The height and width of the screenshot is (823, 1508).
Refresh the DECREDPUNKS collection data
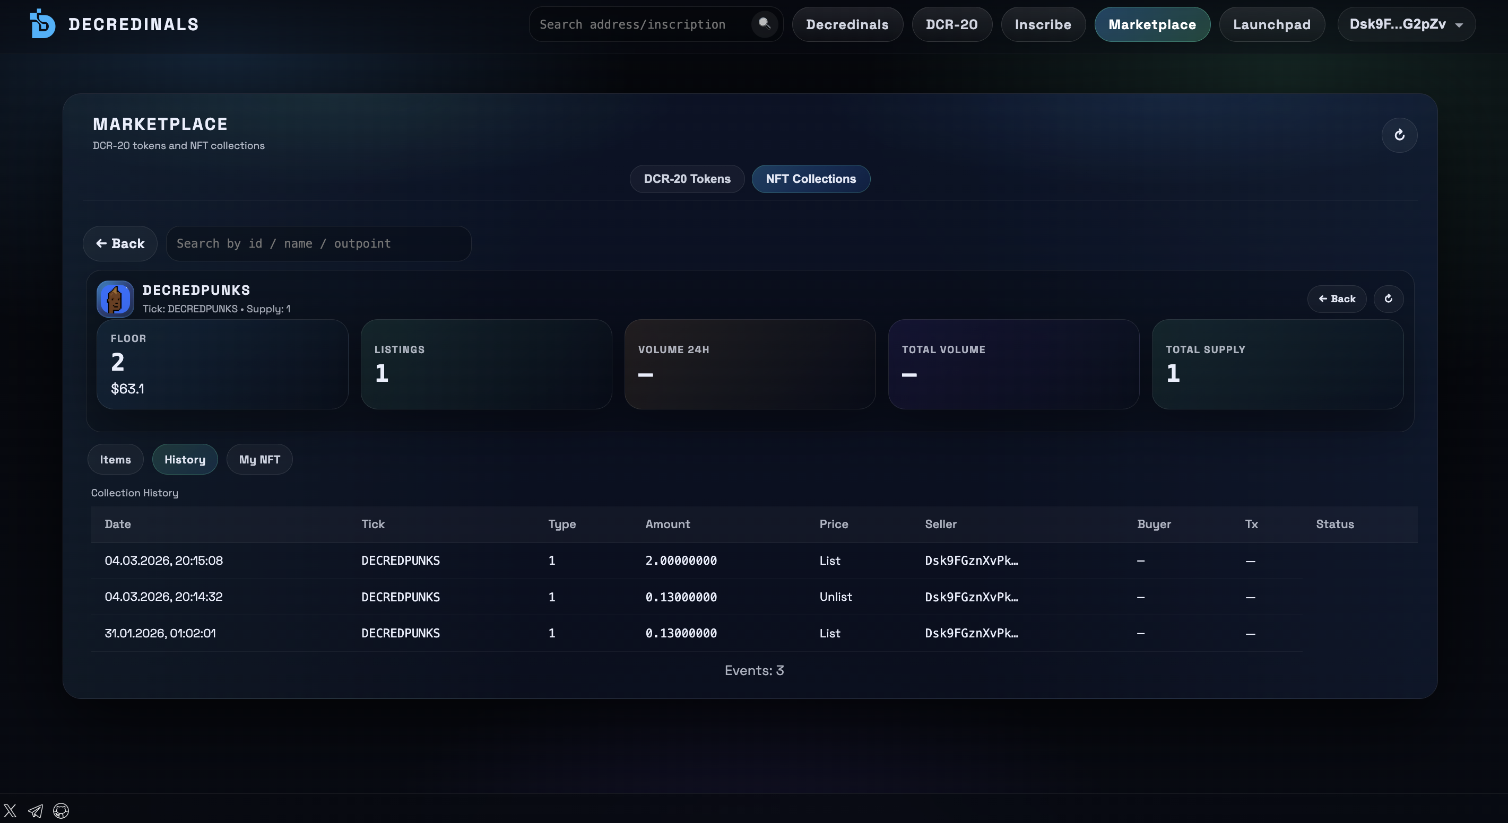tap(1389, 299)
